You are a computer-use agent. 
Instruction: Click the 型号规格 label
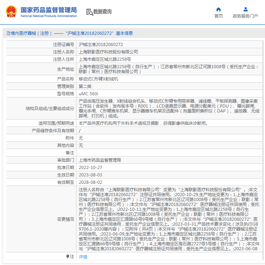(66, 93)
